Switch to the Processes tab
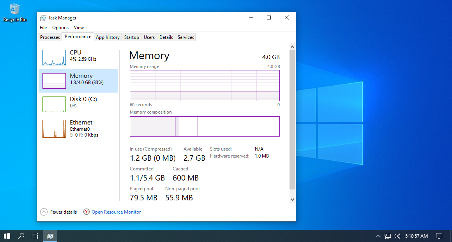The image size is (452, 242). tap(50, 37)
